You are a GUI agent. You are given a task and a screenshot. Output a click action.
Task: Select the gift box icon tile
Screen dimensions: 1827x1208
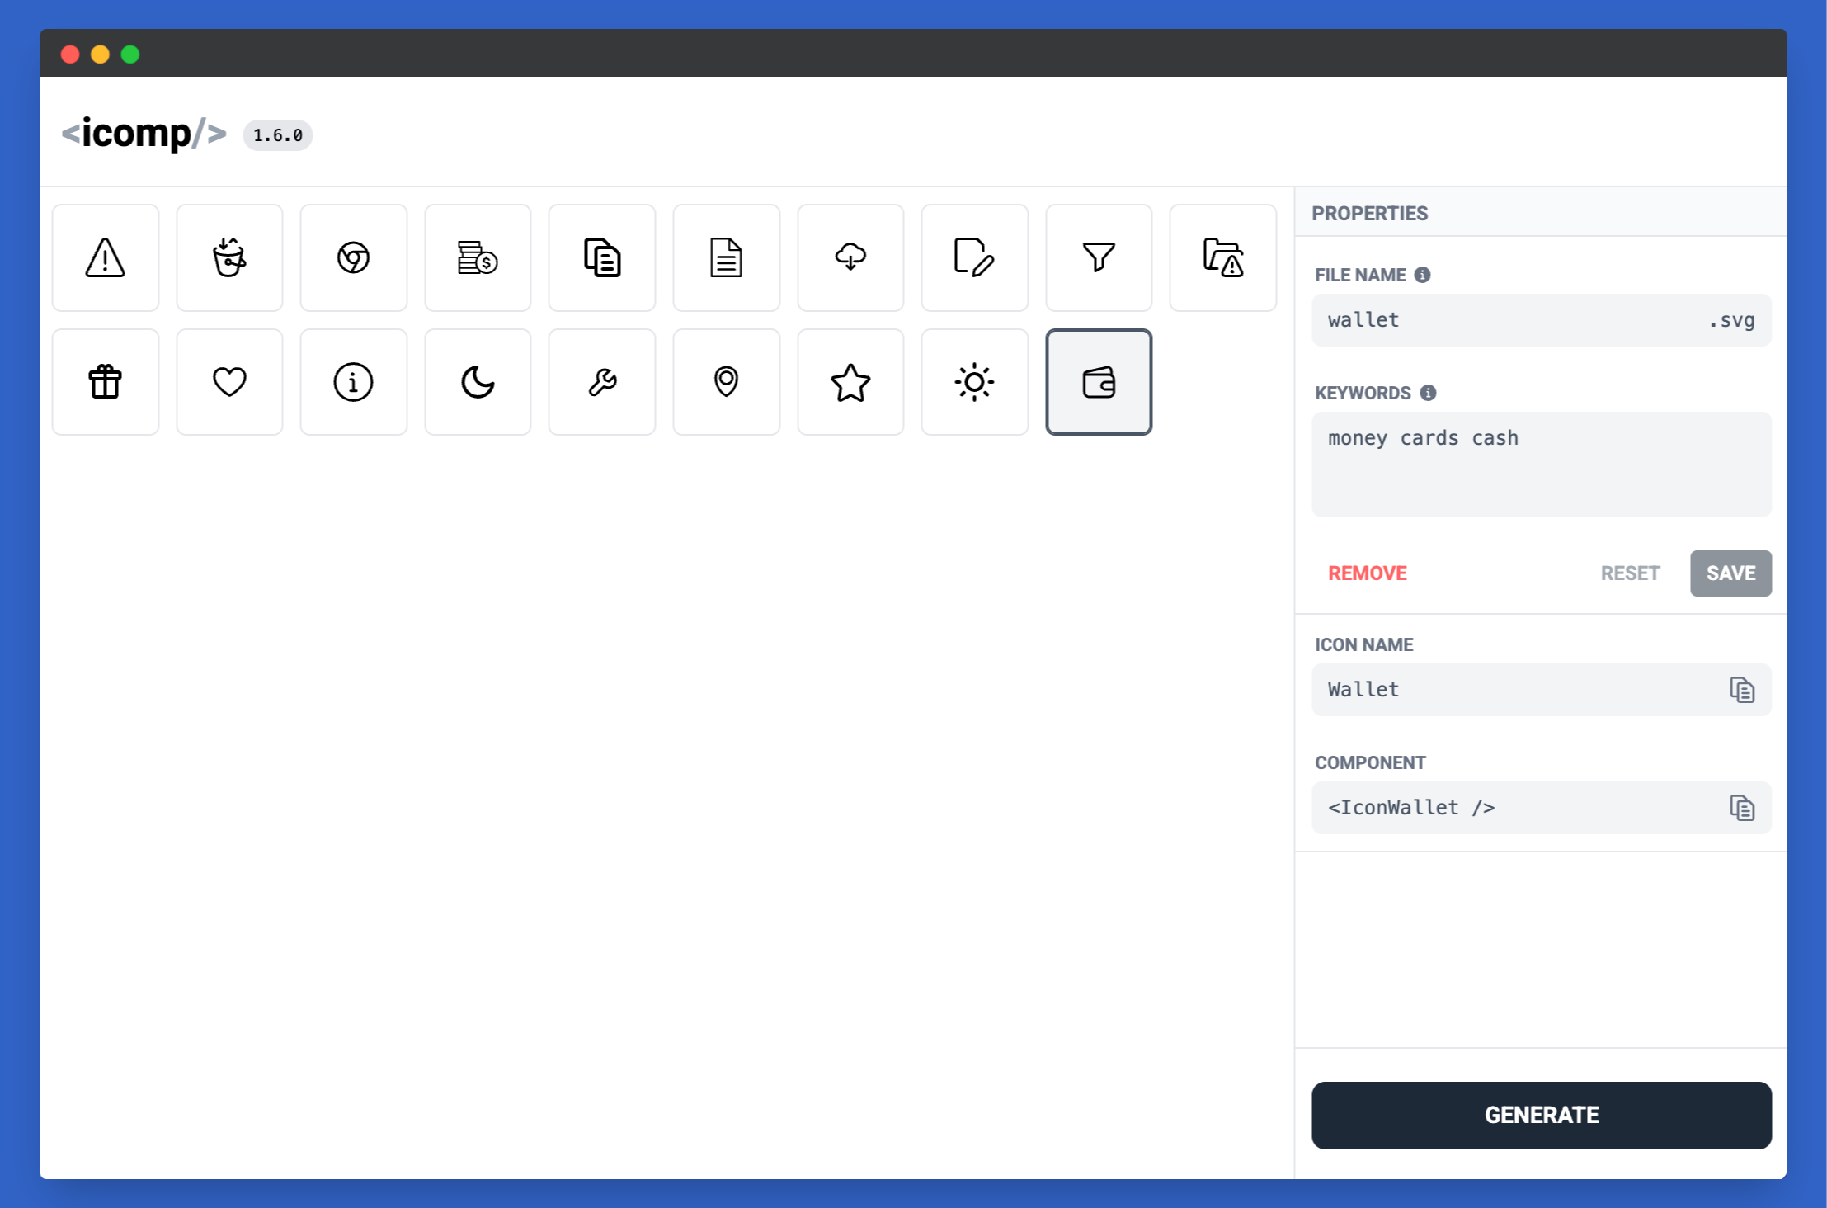pyautogui.click(x=106, y=382)
